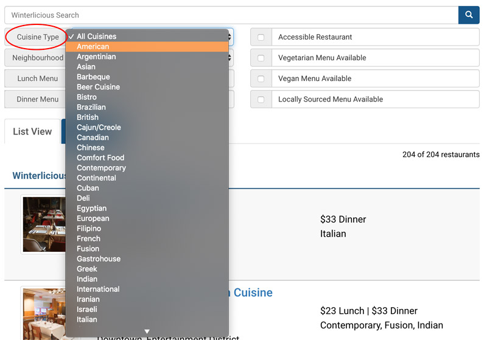Pick Cajun/Creole cuisine option

click(147, 128)
